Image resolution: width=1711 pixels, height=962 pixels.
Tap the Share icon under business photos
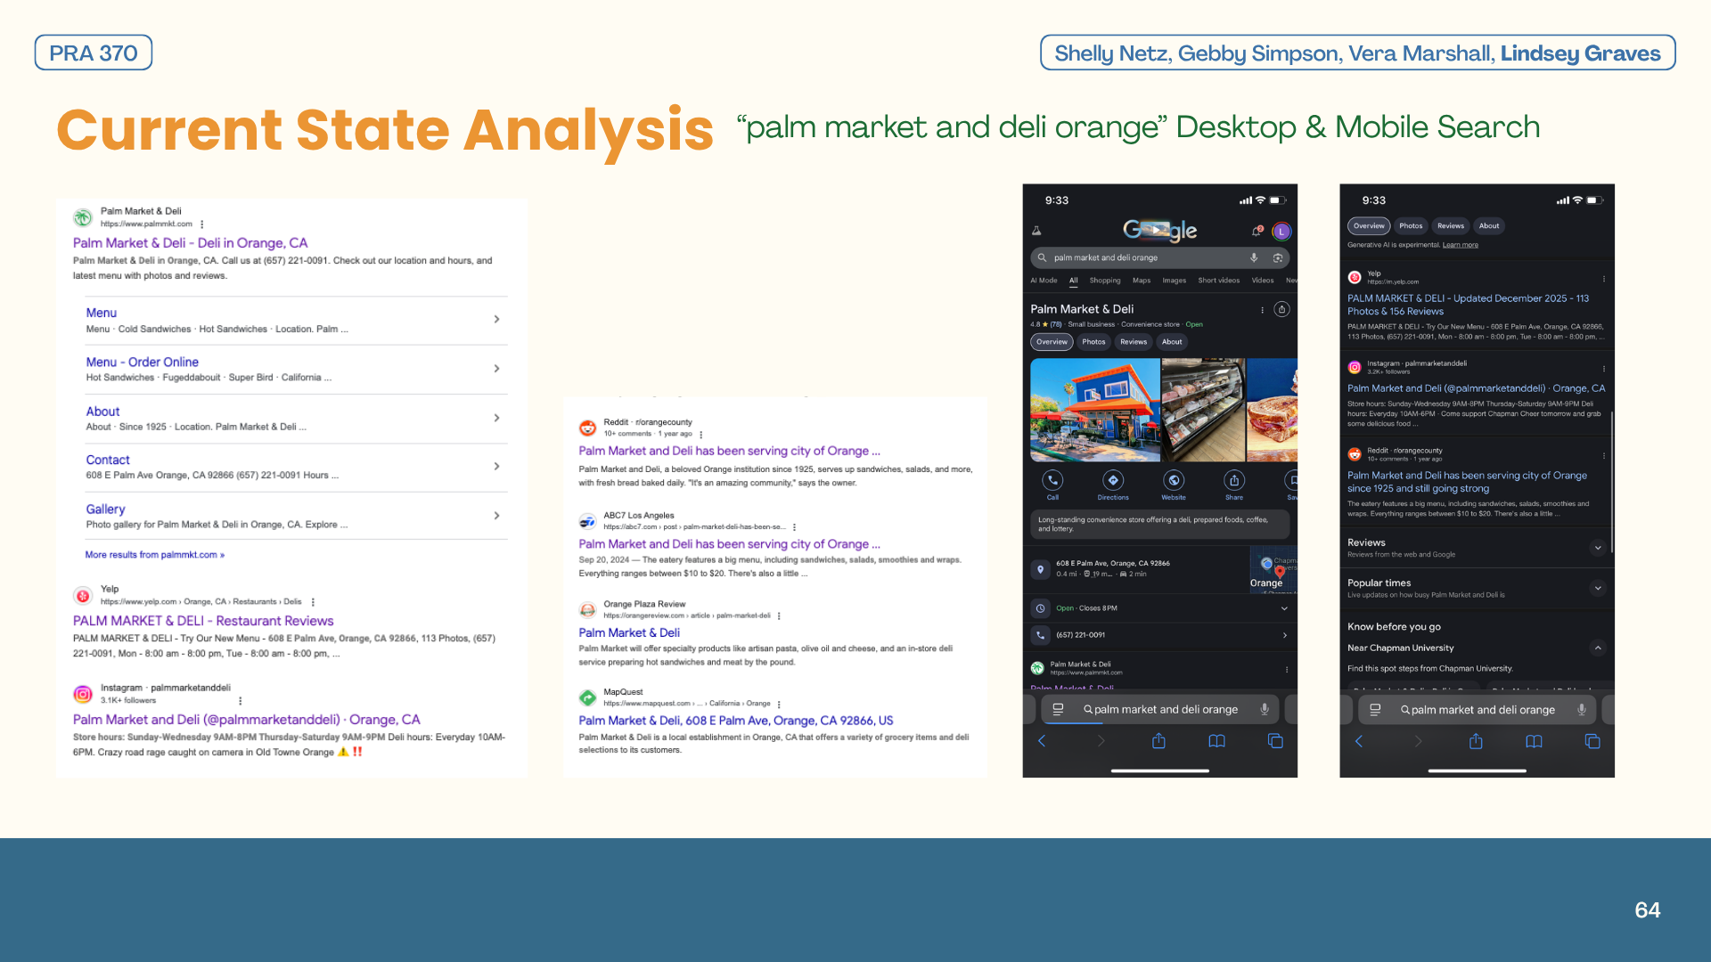(1234, 480)
